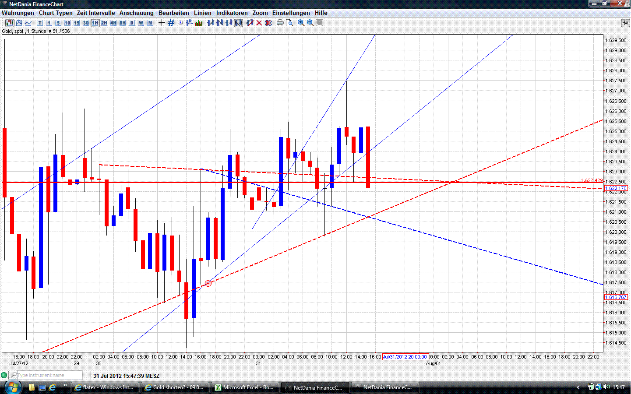The width and height of the screenshot is (631, 394).
Task: Switch to the Microsoft Excel taskbar window
Action: tap(245, 387)
